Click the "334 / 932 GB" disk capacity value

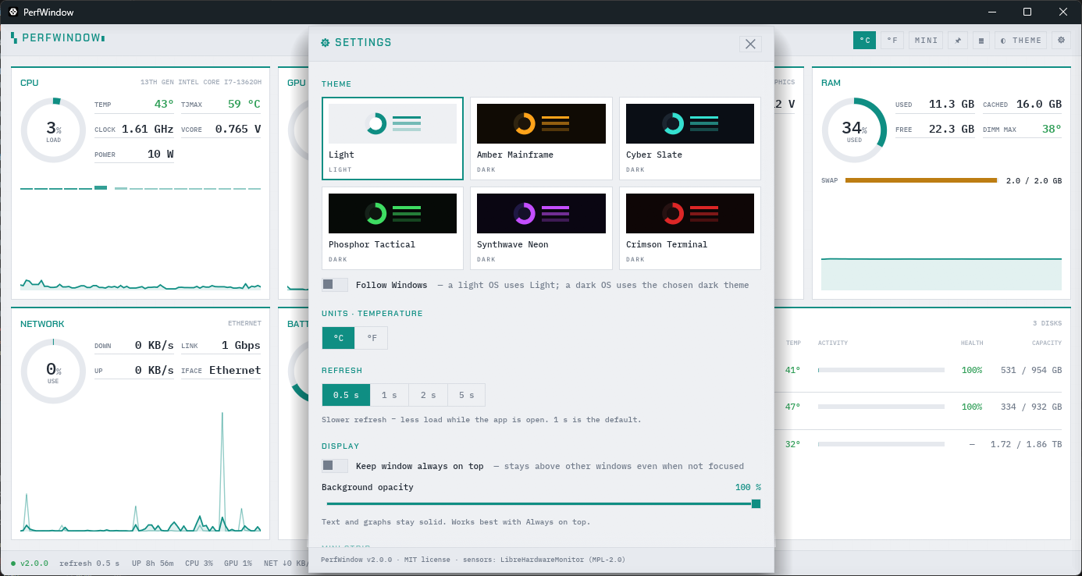pyautogui.click(x=1031, y=407)
